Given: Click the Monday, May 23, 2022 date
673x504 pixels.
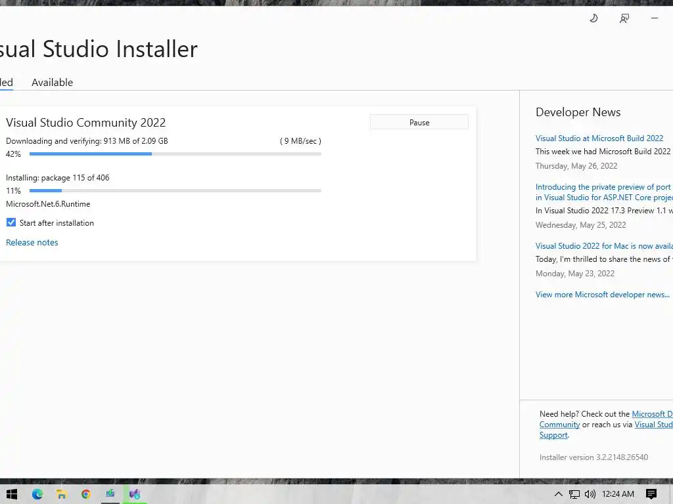Looking at the screenshot, I should pyautogui.click(x=574, y=274).
